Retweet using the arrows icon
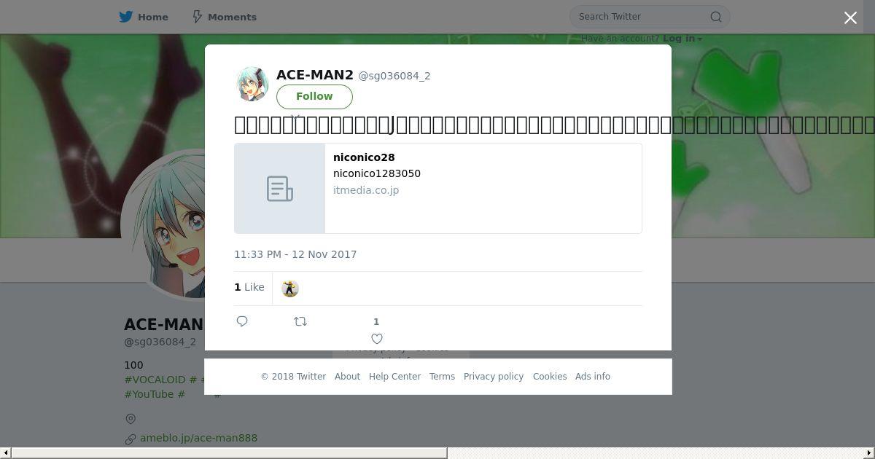Viewport: 875px width, 459px height. [x=300, y=321]
